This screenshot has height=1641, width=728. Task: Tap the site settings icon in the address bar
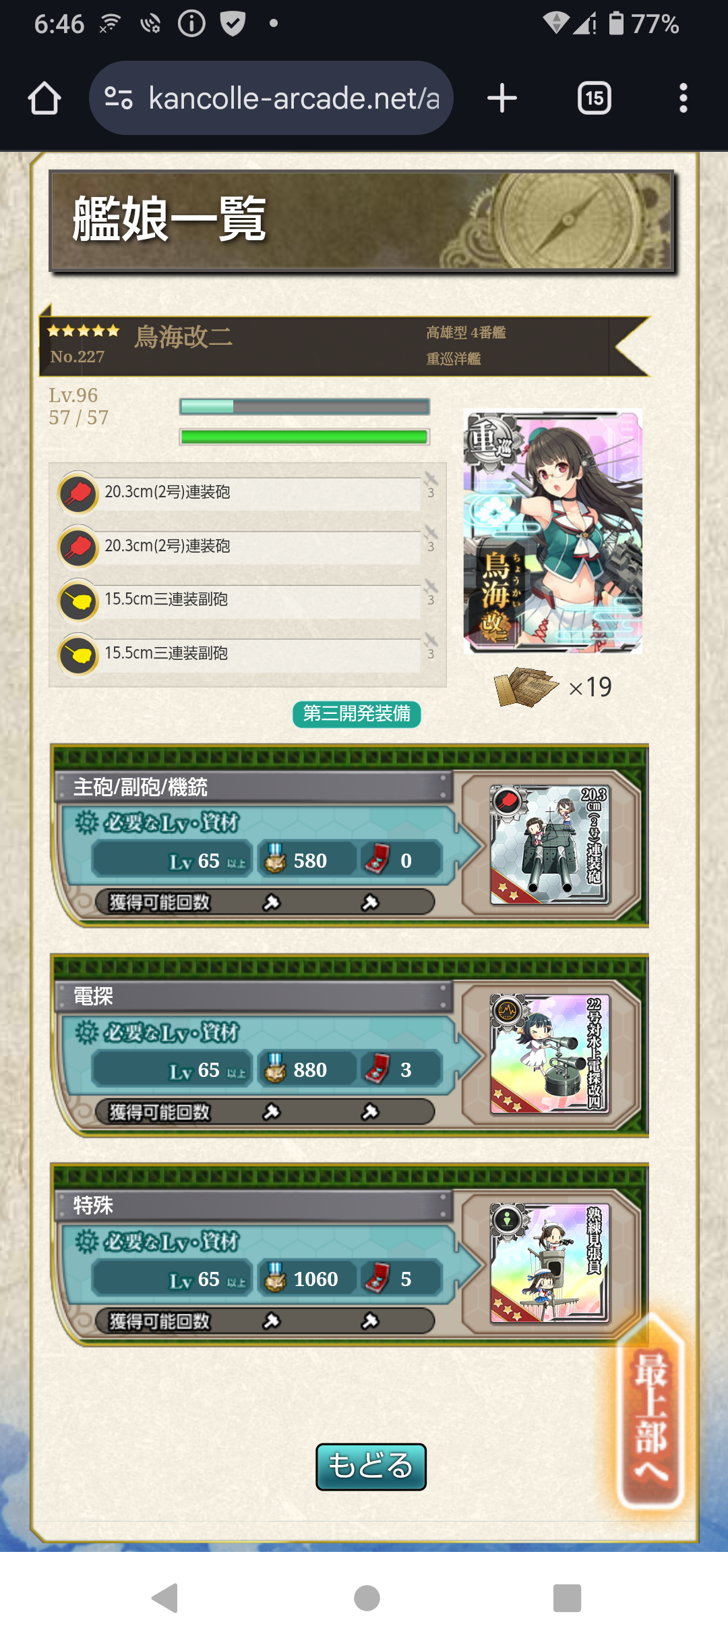click(119, 99)
